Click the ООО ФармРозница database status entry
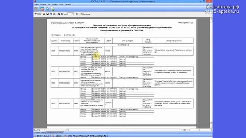The image size is (246, 138). tap(87, 136)
